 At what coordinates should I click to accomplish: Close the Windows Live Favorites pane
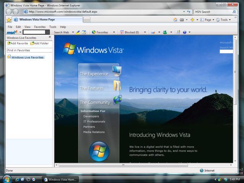tap(50, 37)
